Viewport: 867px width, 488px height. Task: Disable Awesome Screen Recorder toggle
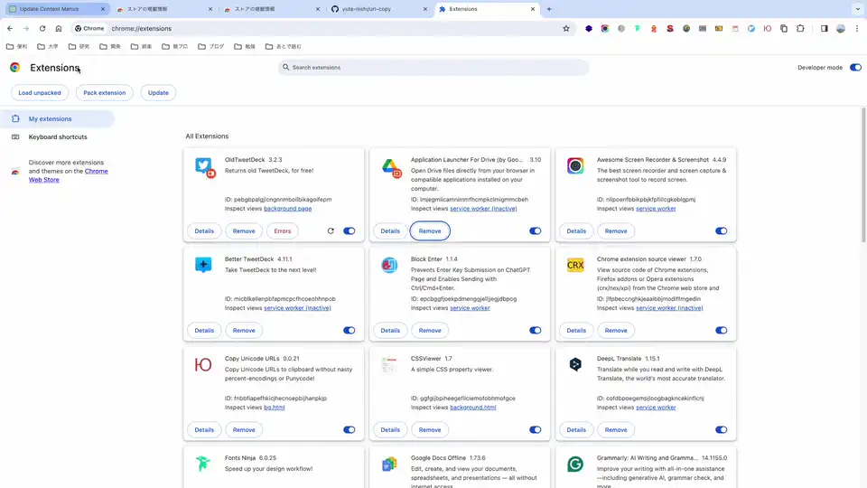721,231
